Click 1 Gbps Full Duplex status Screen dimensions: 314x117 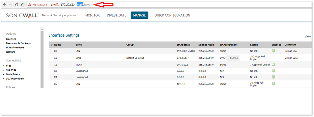[x=260, y=65]
